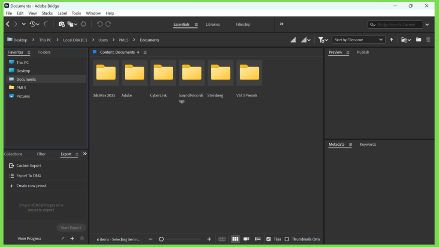Click Custom Export preset
This screenshot has height=247, width=439.
click(46, 166)
